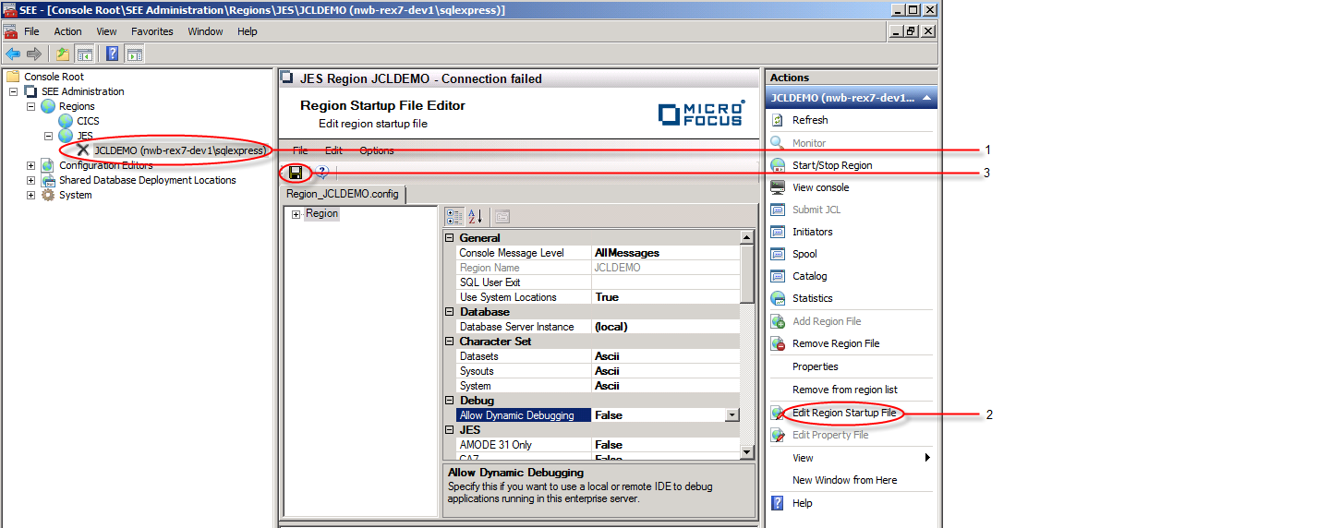Image resolution: width=1318 pixels, height=528 pixels.
Task: Click the Back arrow in the MMC toolbar
Action: [x=13, y=54]
